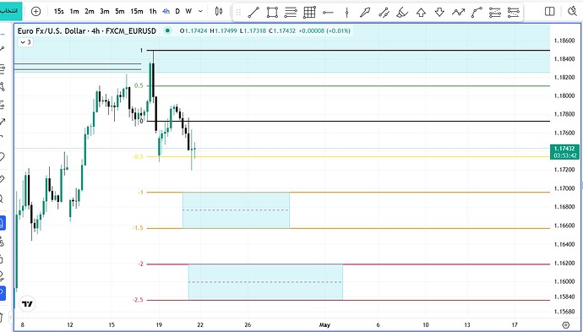Click the TradingView logo on chart
The image size is (583, 332).
[27, 304]
